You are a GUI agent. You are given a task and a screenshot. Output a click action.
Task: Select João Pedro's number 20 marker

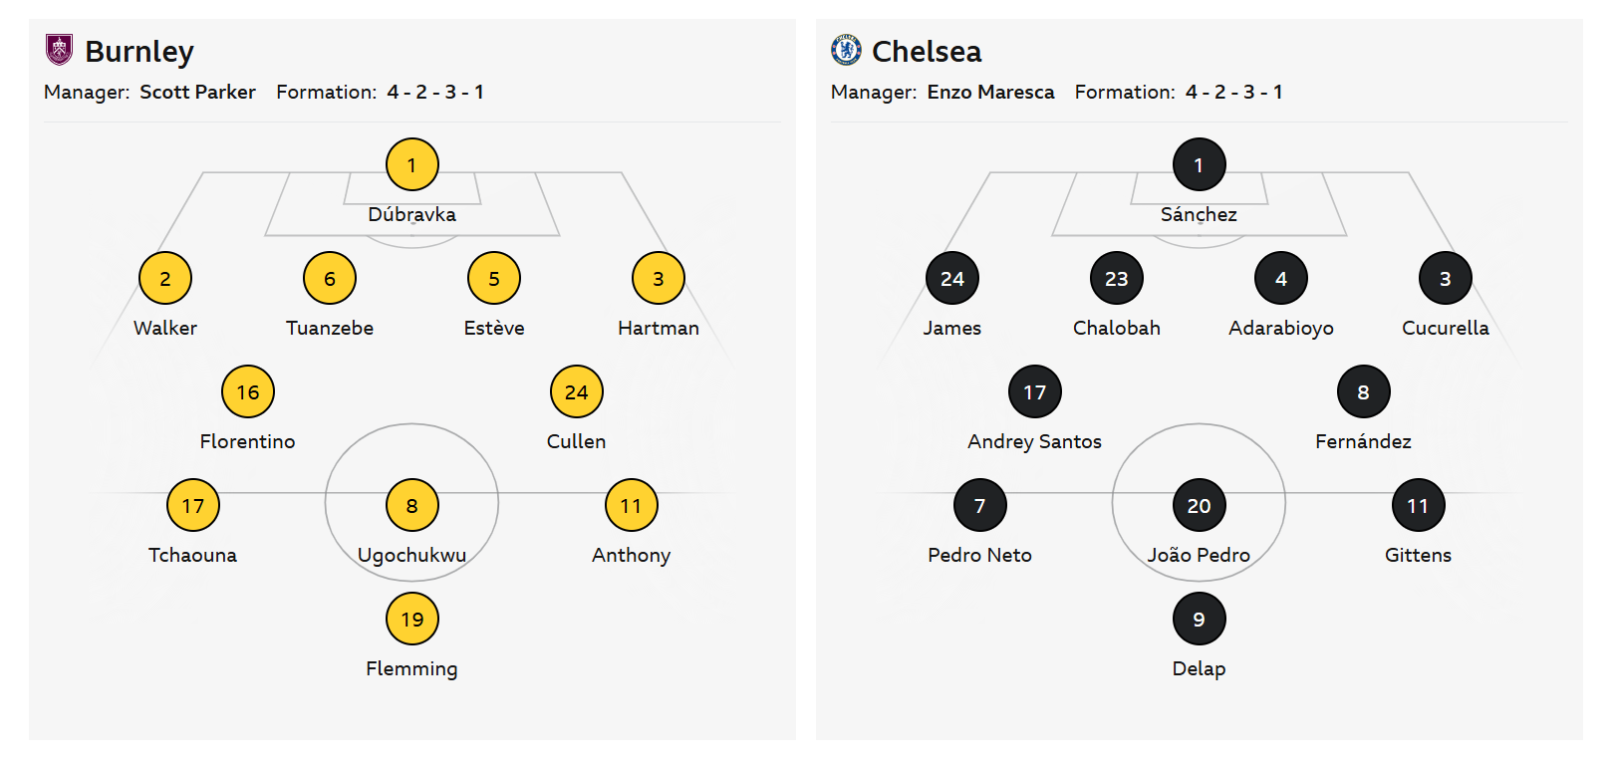pos(1199,505)
